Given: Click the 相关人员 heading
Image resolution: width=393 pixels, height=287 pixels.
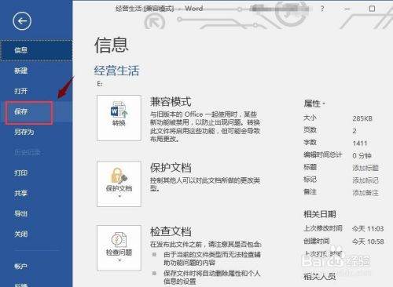Looking at the screenshot, I should (x=320, y=276).
